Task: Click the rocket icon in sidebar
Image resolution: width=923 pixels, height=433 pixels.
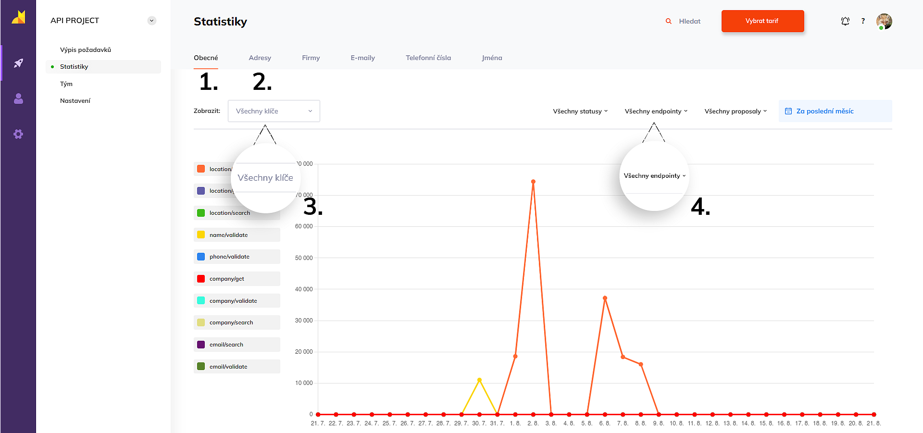Action: click(x=18, y=63)
